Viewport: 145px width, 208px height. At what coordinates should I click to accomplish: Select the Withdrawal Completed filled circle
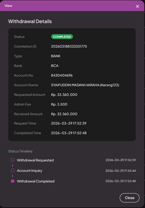pos(13,181)
